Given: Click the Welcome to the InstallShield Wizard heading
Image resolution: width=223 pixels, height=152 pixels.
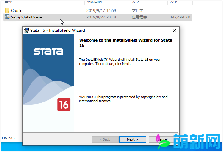Looking at the screenshot, I should point(125,43).
